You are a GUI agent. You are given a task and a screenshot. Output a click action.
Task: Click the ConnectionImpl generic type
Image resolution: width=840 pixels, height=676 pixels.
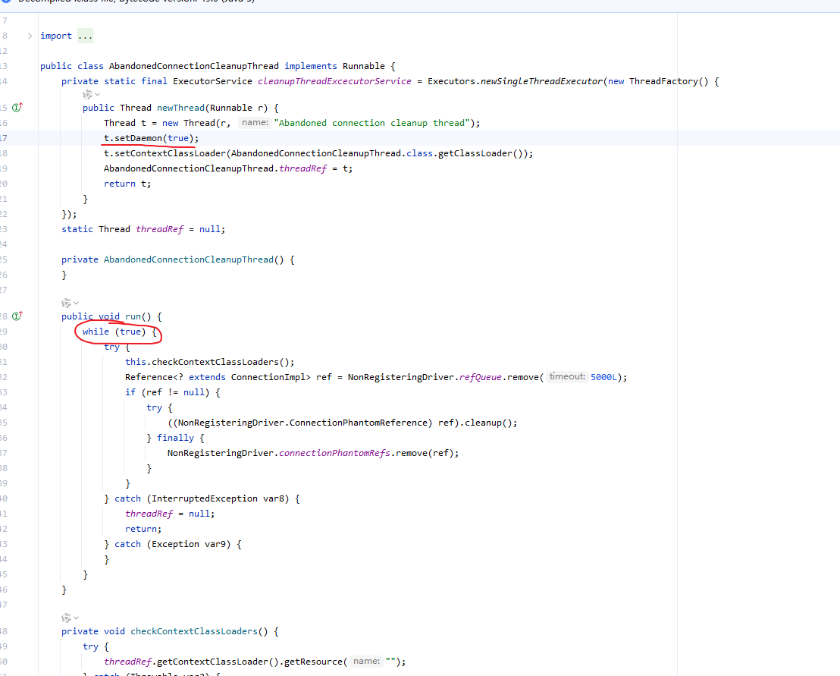pos(268,377)
